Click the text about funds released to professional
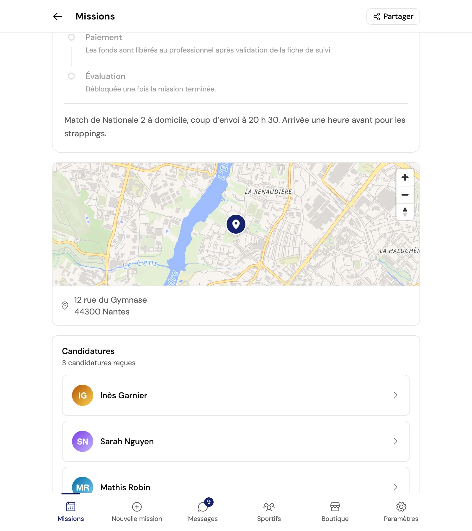 [x=209, y=50]
